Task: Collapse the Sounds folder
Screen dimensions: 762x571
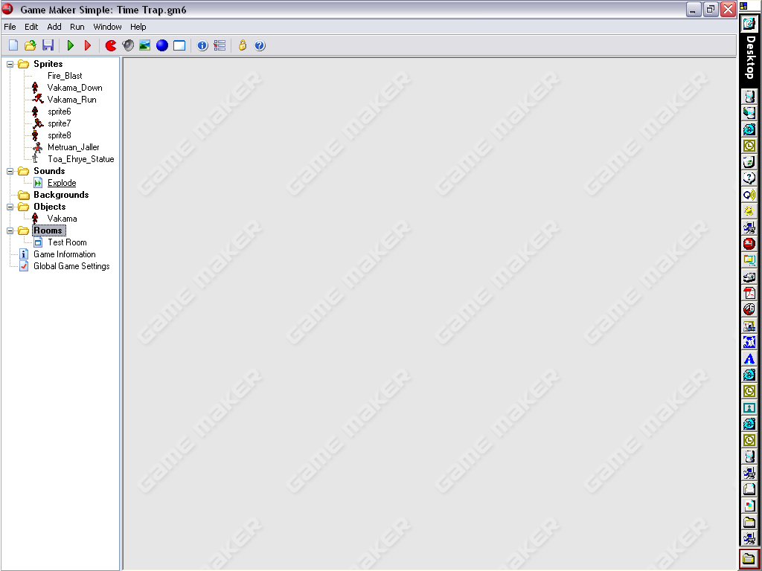Action: (10, 171)
